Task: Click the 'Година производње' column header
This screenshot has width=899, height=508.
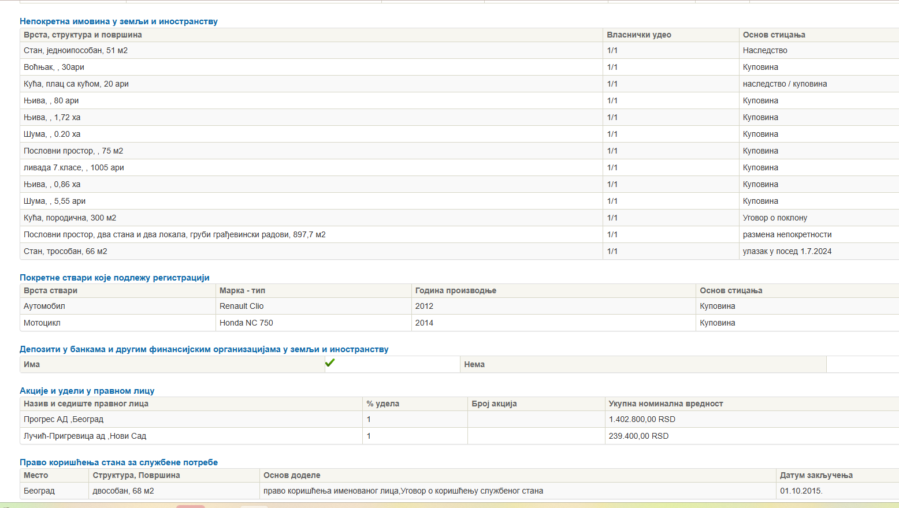Action: point(455,290)
